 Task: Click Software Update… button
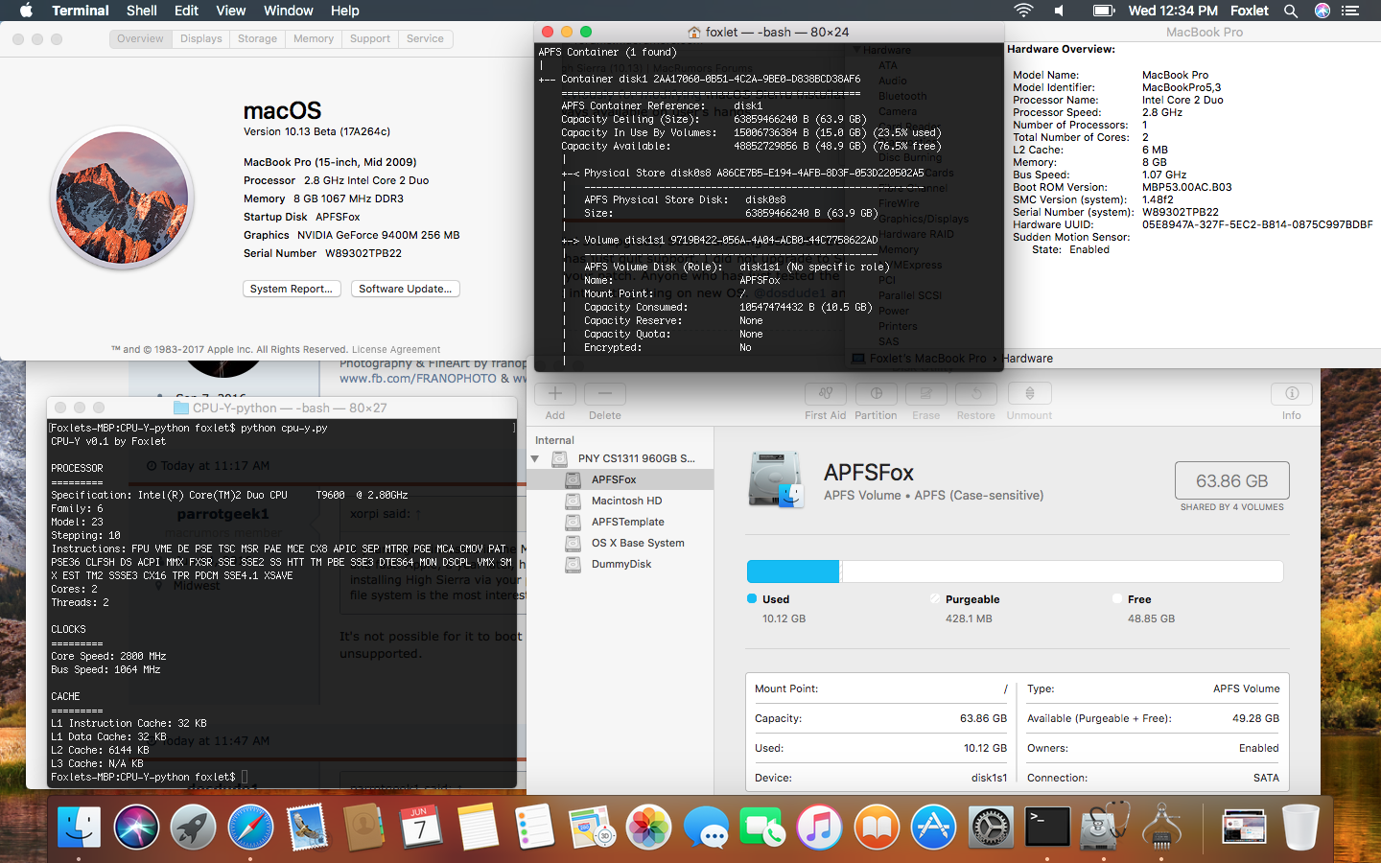[405, 289]
